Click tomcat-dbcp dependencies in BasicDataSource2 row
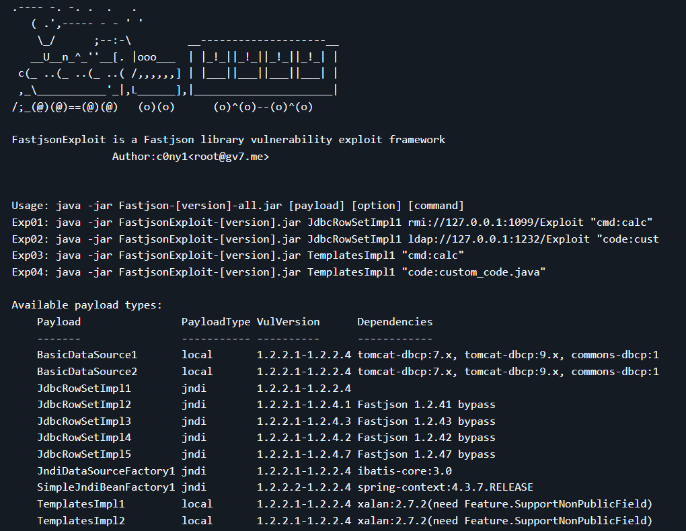Image resolution: width=686 pixels, height=531 pixels. (x=508, y=371)
